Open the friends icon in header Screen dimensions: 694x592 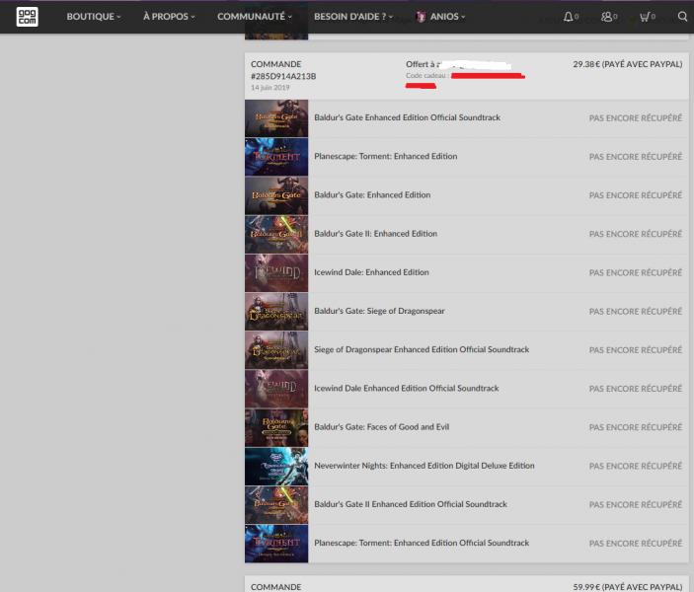click(606, 17)
